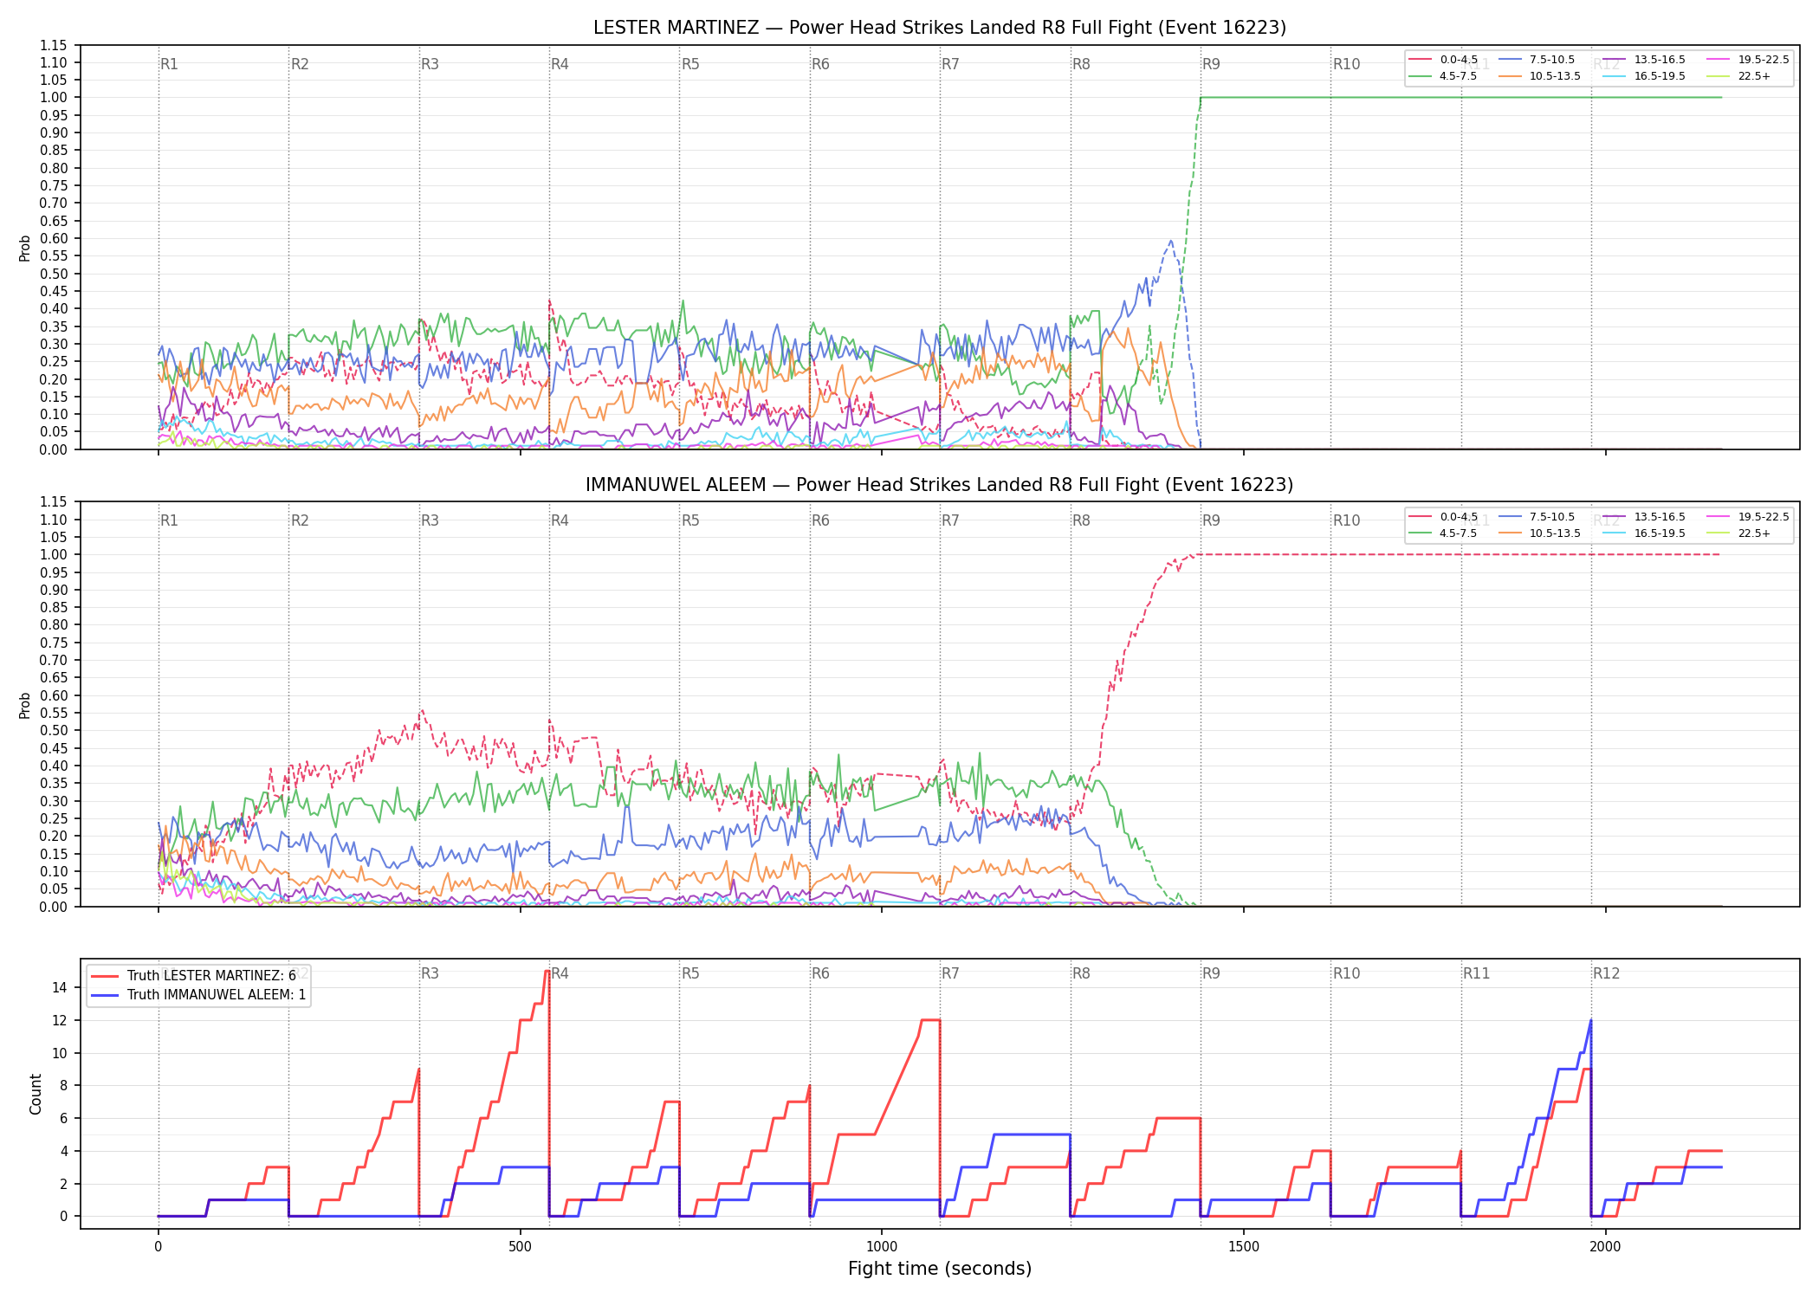The height and width of the screenshot is (1299, 1819).
Task: Click the Fight time (seconds) axis label
Action: [940, 1269]
